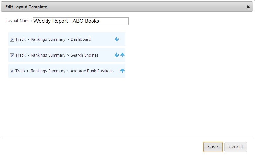Click 'Track' in the Average Rank Positions row

(x=20, y=71)
